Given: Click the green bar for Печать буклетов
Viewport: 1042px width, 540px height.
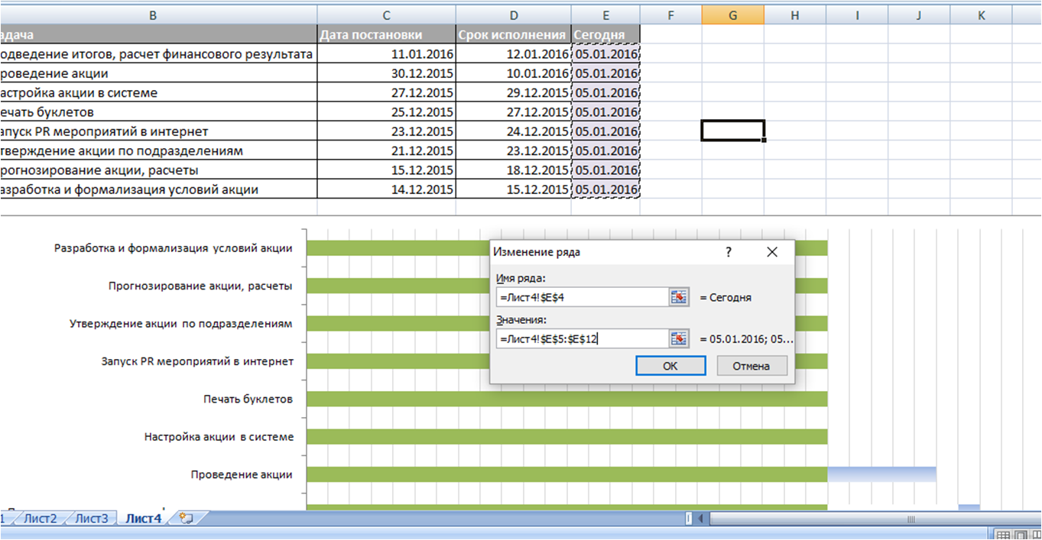Looking at the screenshot, I should pos(566,399).
